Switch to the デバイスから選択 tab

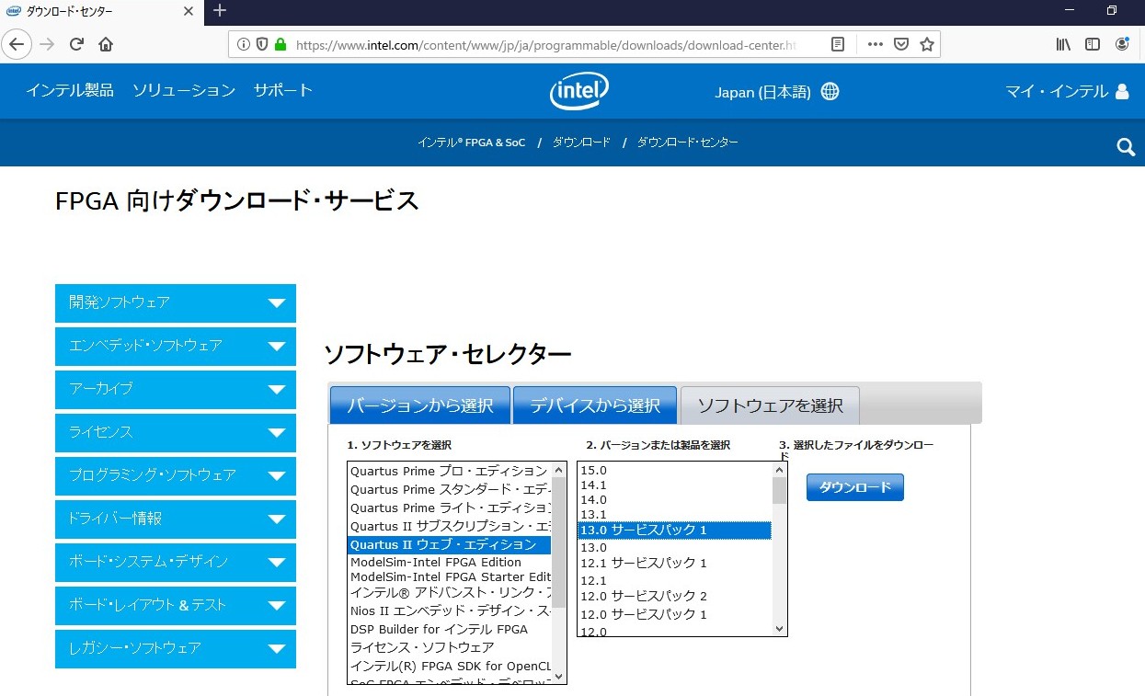point(595,405)
